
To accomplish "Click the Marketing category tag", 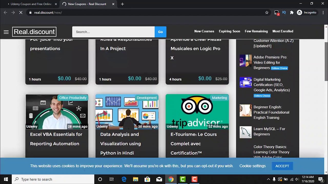I will [219, 98].
